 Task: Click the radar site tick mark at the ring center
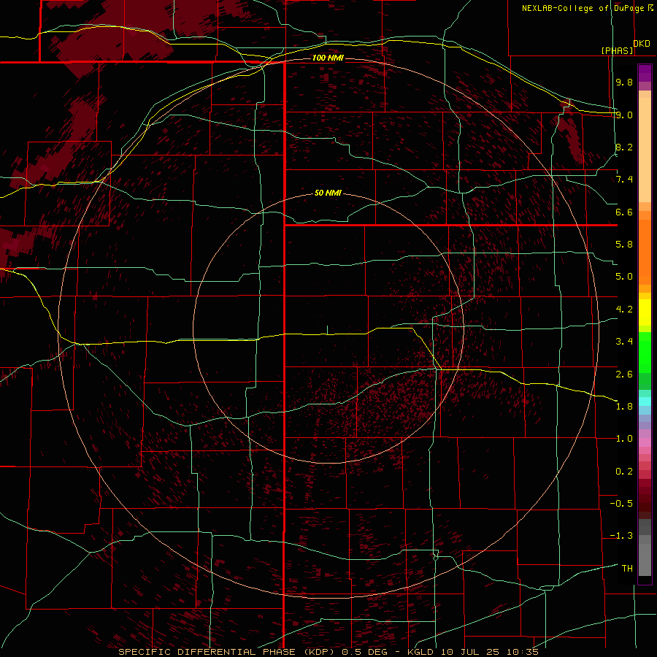tap(327, 330)
